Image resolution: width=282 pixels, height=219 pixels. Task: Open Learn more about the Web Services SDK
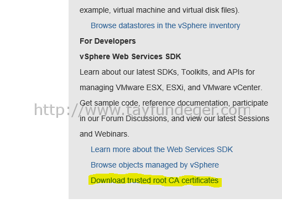click(x=161, y=149)
